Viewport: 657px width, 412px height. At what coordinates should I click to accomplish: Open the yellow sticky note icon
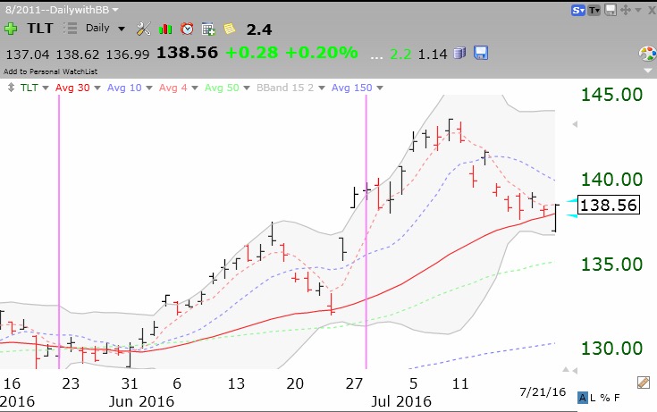pyautogui.click(x=229, y=29)
